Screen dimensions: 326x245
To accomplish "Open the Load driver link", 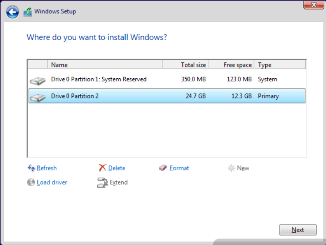I will click(52, 182).
